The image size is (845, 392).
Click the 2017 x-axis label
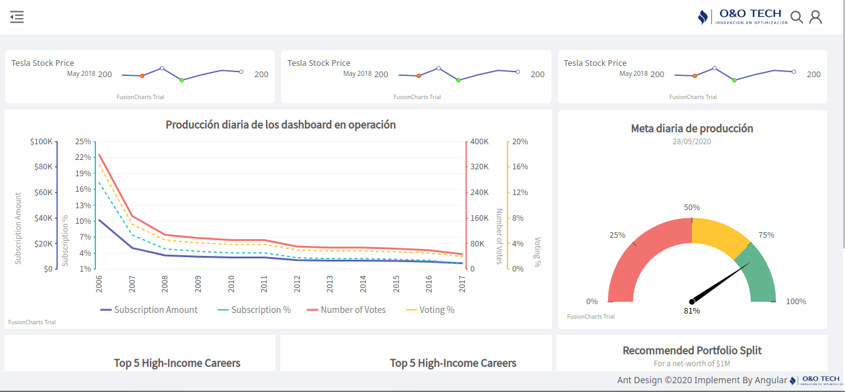click(463, 283)
